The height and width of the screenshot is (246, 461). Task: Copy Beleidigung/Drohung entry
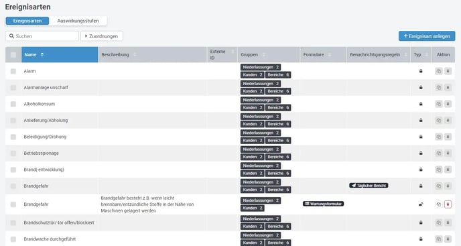(x=438, y=137)
